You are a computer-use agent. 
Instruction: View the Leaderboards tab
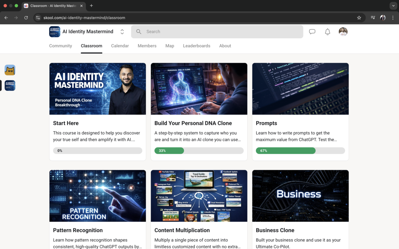coord(197,46)
